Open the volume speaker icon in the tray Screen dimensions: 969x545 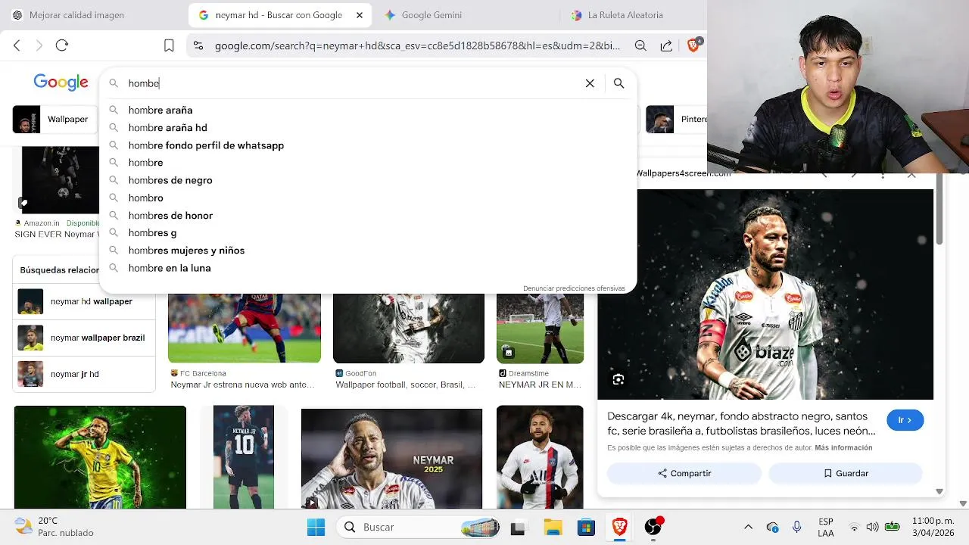tap(872, 527)
